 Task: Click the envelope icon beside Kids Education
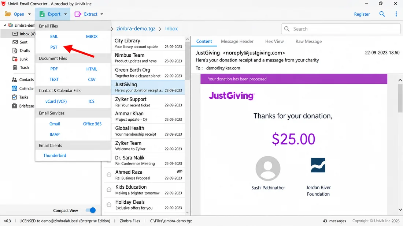point(109,189)
